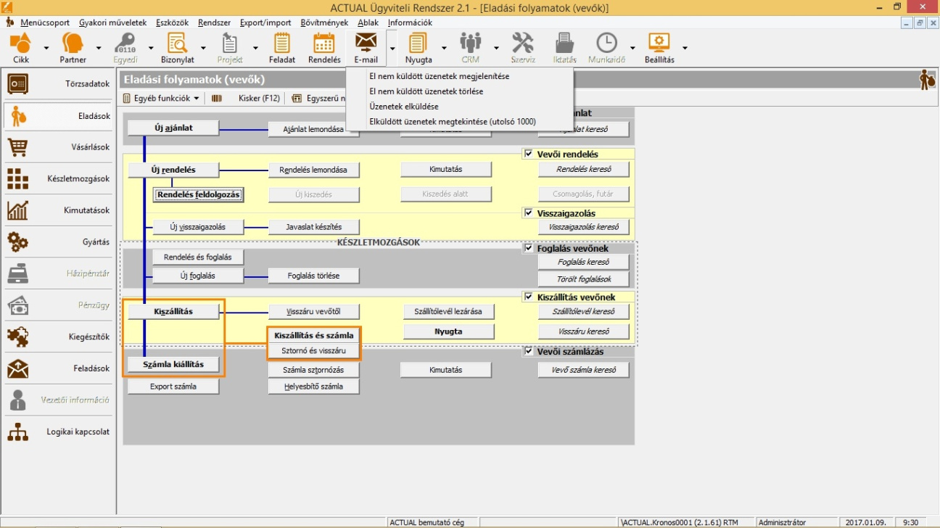The image size is (940, 528).
Task: Toggle the Visszaigazolás checkbox
Action: 528,213
